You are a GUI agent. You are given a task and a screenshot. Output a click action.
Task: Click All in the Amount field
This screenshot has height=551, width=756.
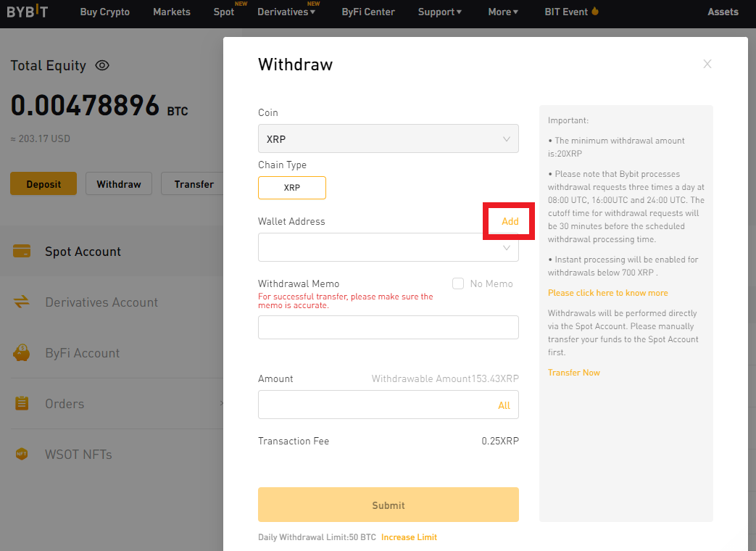[x=504, y=405]
